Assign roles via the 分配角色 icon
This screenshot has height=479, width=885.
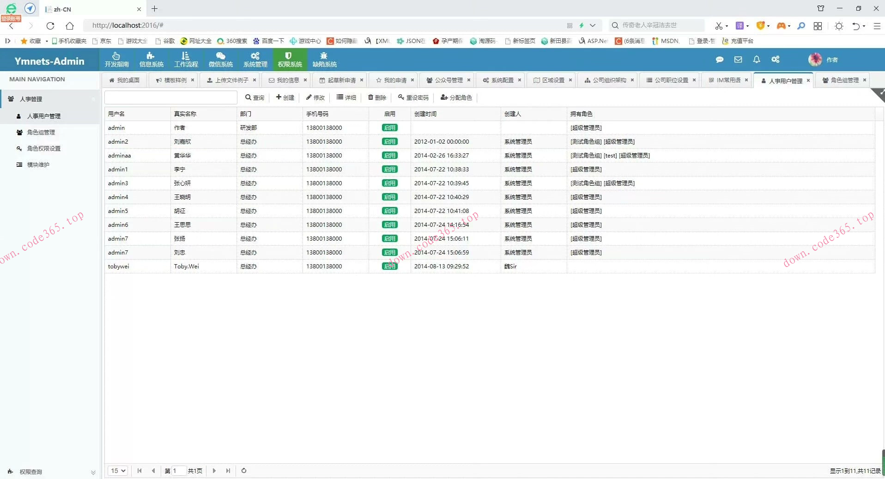click(x=456, y=97)
